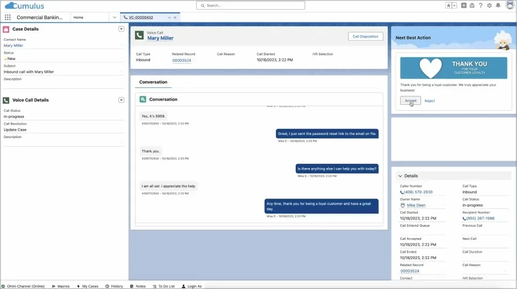The width and height of the screenshot is (517, 289).
Task: Open the Voice Call Details panel dropdown
Action: tap(121, 100)
